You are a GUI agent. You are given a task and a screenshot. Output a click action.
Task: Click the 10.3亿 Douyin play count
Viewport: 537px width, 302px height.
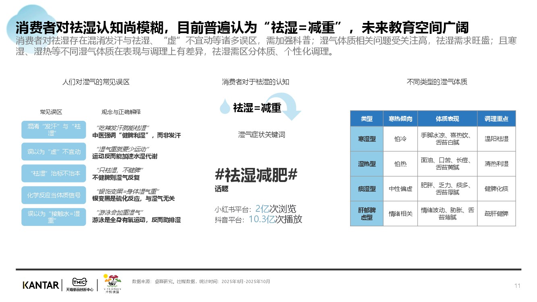[x=261, y=219]
